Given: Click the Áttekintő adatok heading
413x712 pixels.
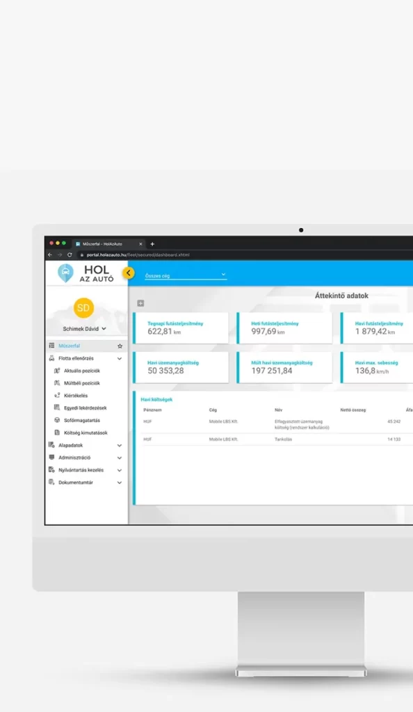Looking at the screenshot, I should pos(342,296).
